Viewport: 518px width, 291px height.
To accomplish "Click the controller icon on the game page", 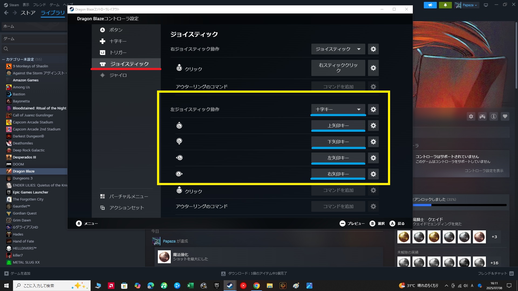I will [x=482, y=116].
